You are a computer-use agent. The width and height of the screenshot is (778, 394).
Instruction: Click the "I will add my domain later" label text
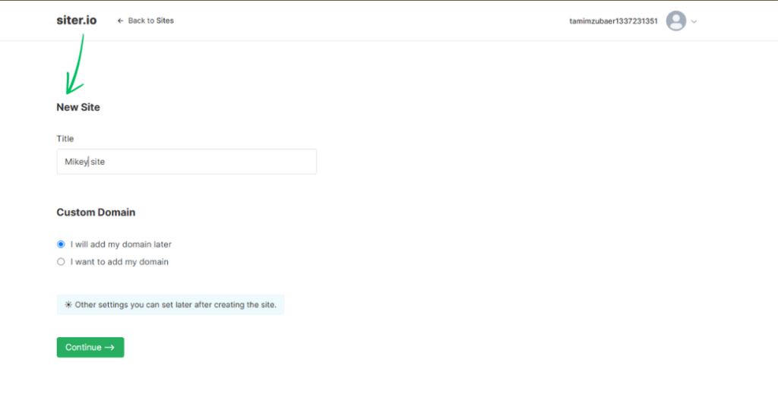click(x=121, y=244)
